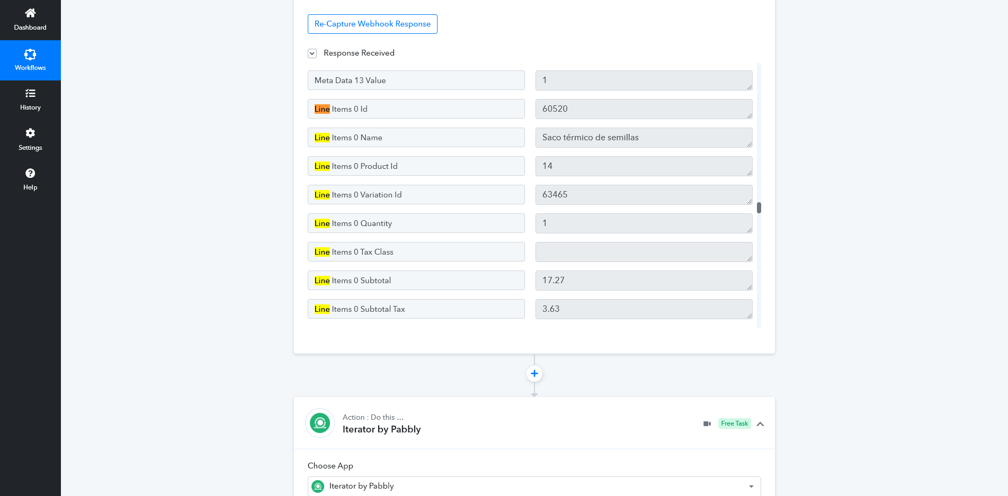
Task: Click the Saco térmico de semillas value field
Action: tap(644, 138)
